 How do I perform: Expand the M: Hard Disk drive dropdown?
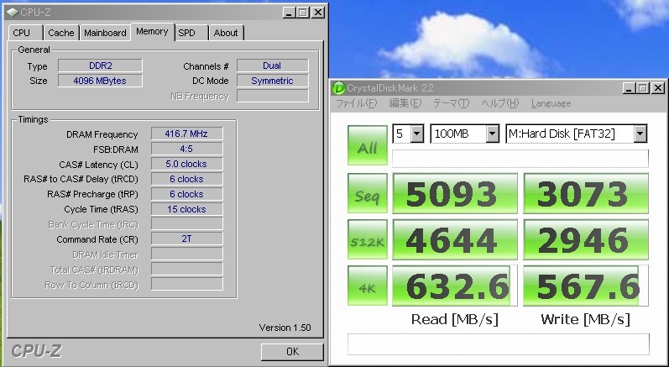576,134
